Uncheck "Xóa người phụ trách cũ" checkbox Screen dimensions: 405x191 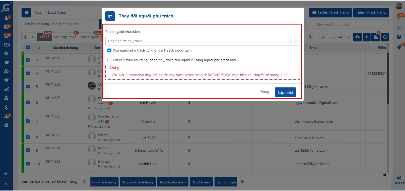[x=109, y=51]
